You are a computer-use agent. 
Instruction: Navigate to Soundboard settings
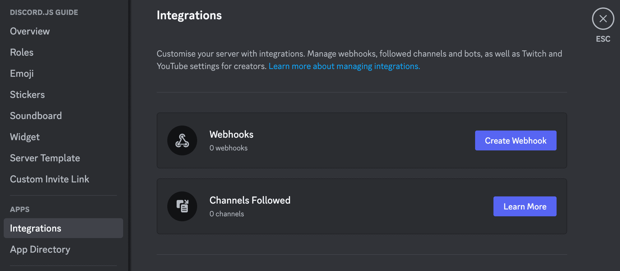click(x=36, y=116)
